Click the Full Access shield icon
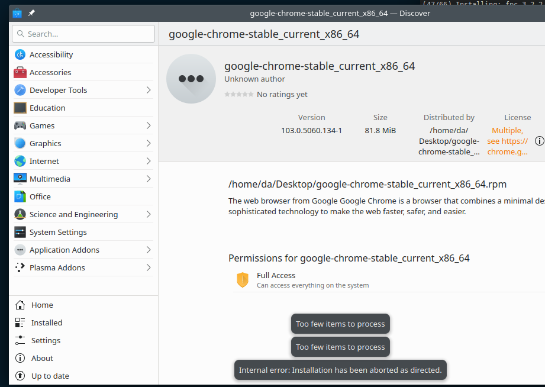Viewport: 545px width, 387px height. click(243, 280)
